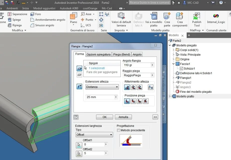This screenshot has height=160, width=231.
Task: Toggle the first Posizione piega option
Action: tap(127, 101)
